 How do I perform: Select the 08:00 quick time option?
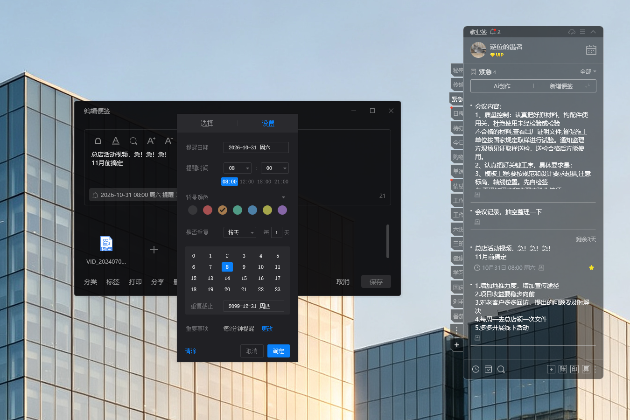point(230,182)
